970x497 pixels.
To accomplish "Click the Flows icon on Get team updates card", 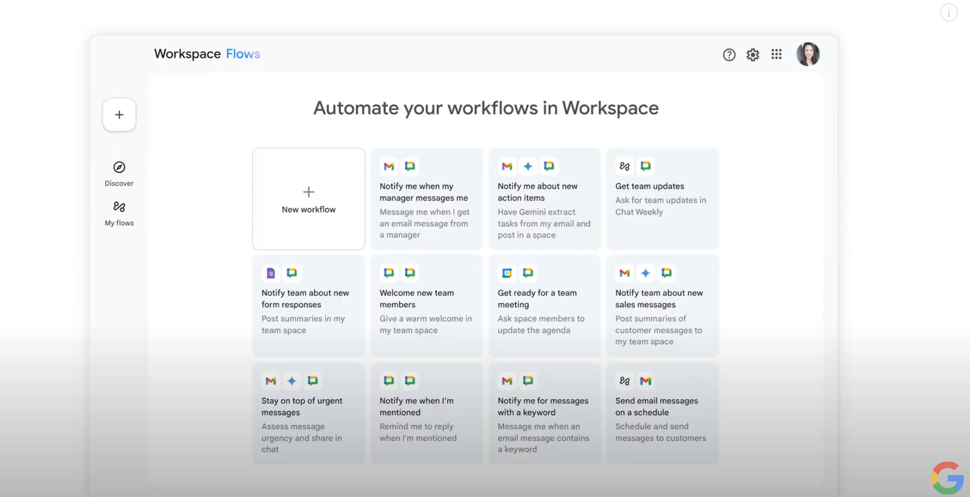I will pos(624,166).
